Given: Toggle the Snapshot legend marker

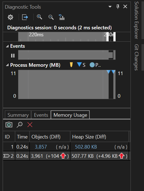Looking at the screenshot, I should click(79, 65).
